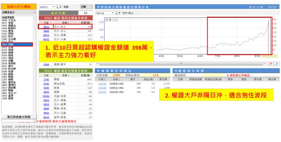Click the stock list vertical scrollbar
Image resolution: width=281 pixels, height=142 pixels.
35,65
